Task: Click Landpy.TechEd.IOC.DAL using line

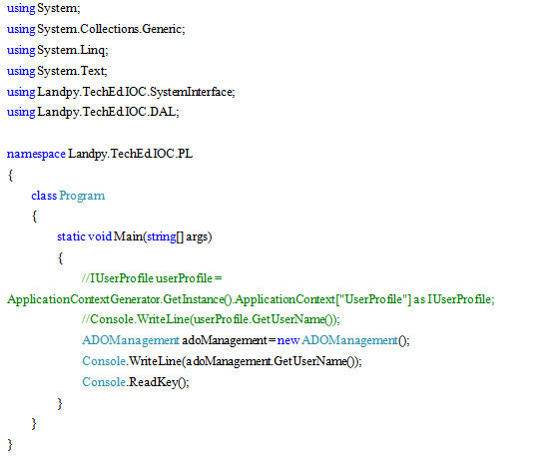Action: (x=93, y=112)
